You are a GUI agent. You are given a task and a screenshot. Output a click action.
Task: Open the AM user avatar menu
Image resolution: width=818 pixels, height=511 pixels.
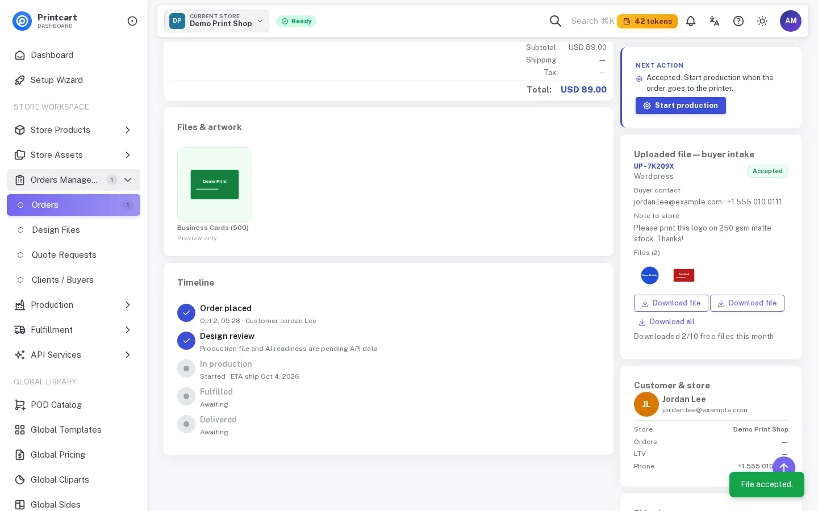pyautogui.click(x=791, y=21)
